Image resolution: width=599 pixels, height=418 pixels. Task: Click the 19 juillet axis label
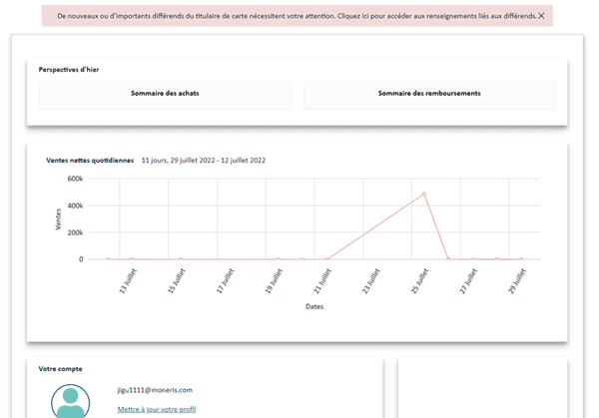[274, 281]
